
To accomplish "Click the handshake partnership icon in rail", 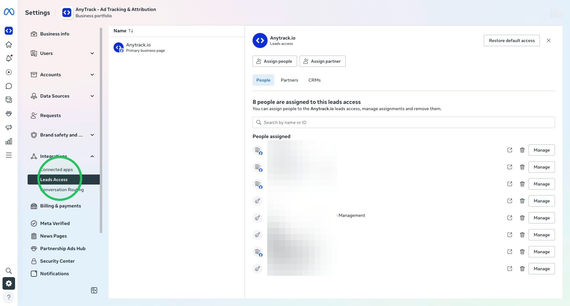I will tap(9, 114).
